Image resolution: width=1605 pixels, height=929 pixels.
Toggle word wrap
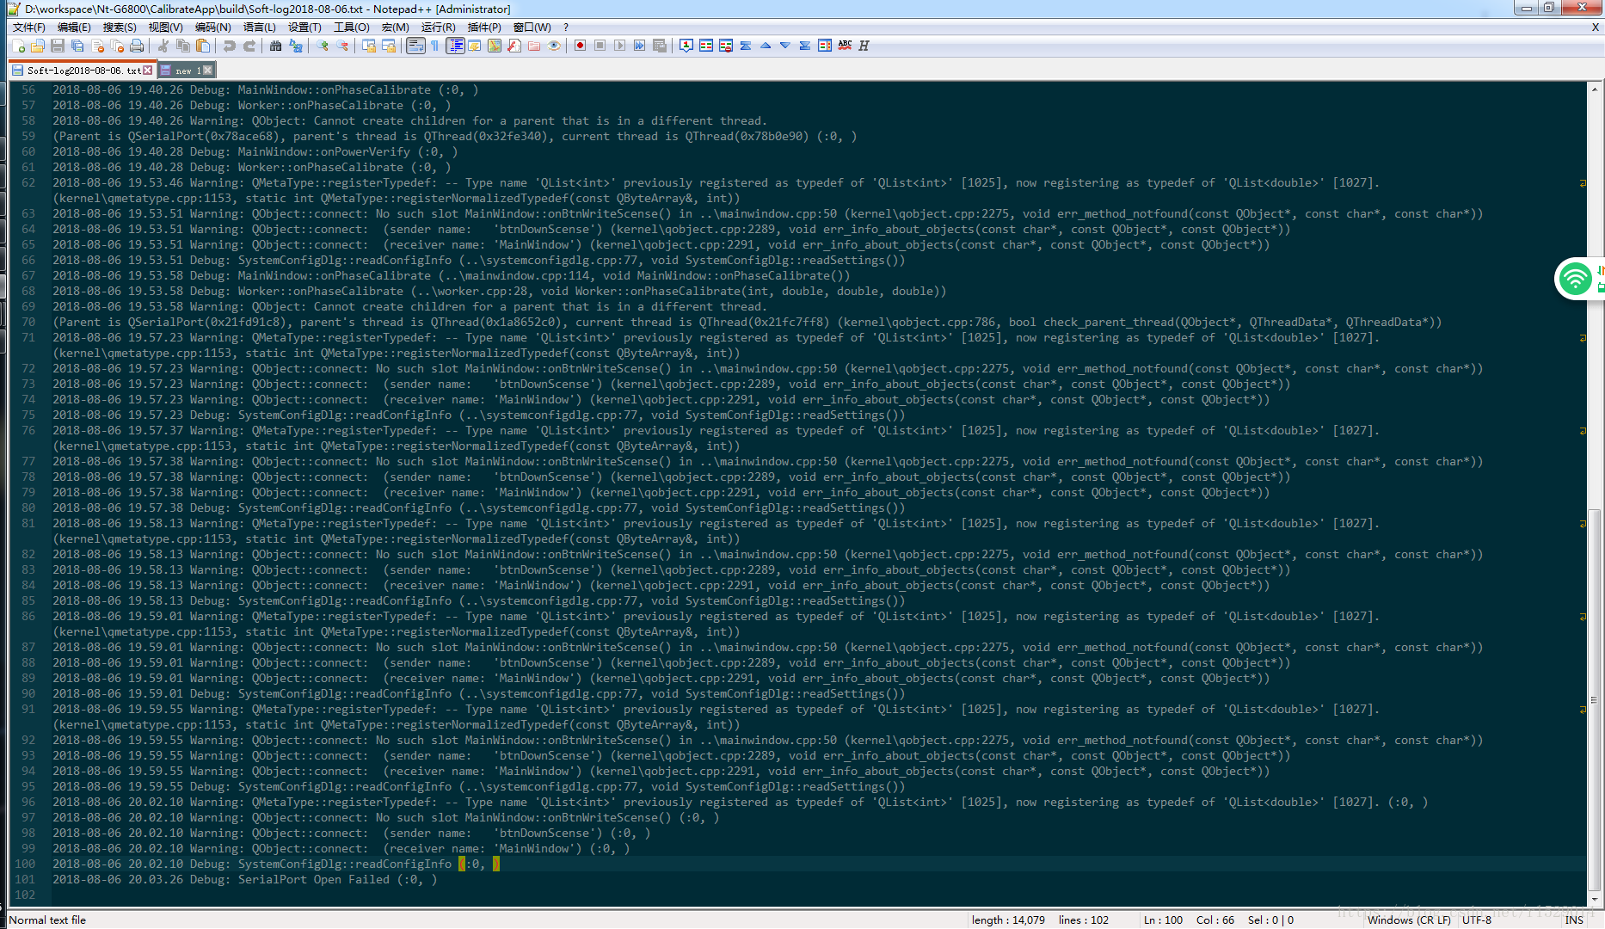pos(415,46)
